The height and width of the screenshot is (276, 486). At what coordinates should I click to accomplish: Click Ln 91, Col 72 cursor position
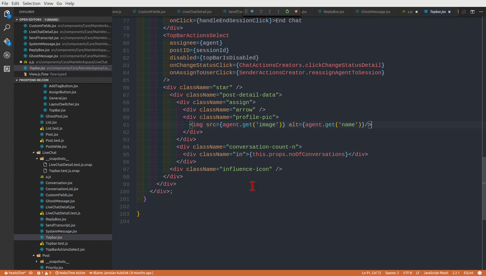tap(371, 273)
